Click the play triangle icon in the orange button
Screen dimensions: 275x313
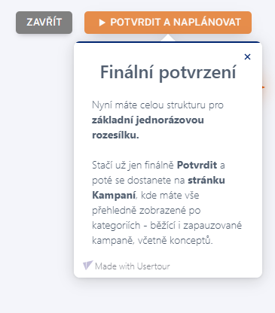click(102, 23)
